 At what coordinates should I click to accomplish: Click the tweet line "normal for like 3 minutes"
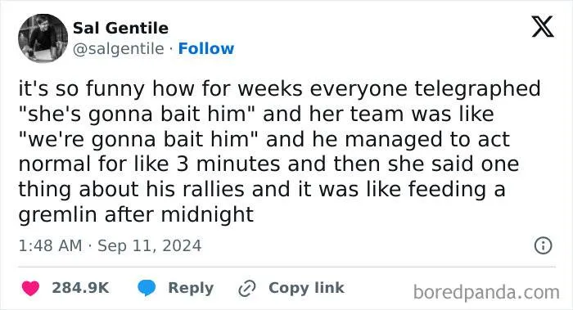pos(268,164)
